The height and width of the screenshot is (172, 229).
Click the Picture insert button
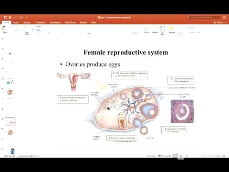tap(147, 30)
